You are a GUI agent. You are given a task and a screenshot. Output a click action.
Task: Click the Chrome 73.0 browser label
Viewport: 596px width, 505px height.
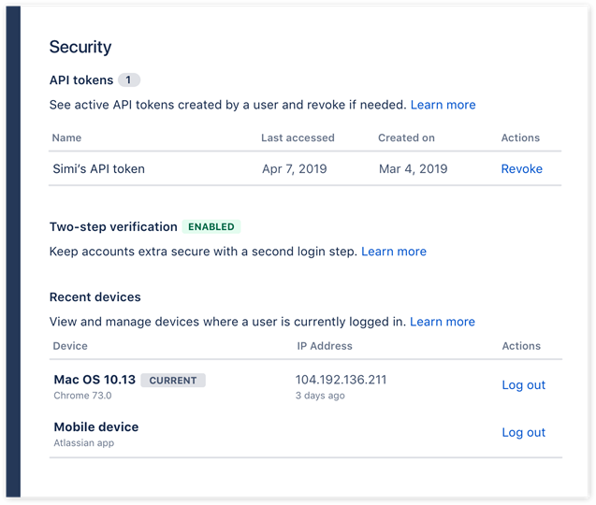82,396
